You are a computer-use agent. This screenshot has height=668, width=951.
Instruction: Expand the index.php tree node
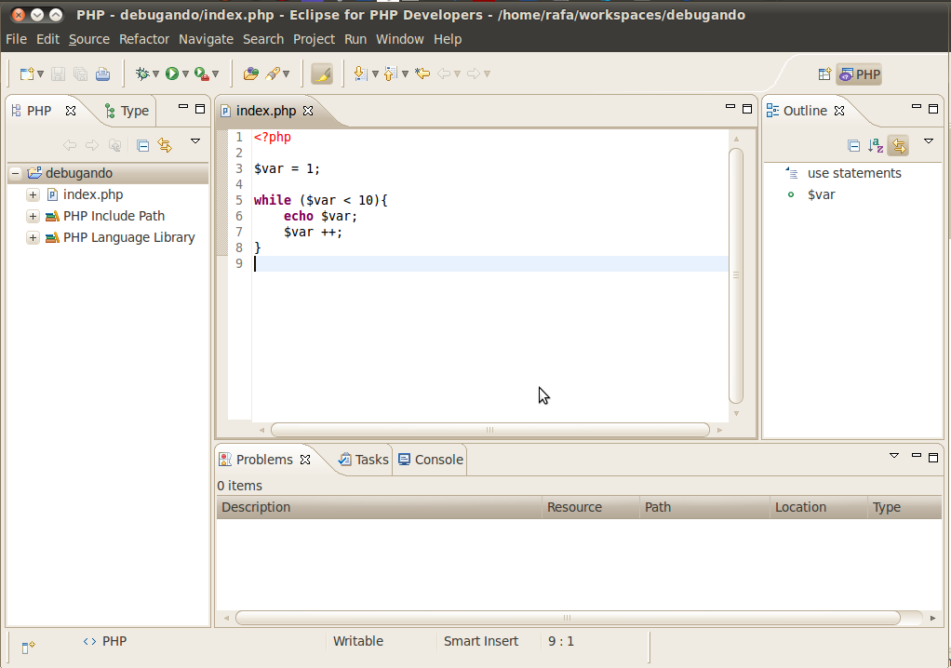click(x=33, y=194)
